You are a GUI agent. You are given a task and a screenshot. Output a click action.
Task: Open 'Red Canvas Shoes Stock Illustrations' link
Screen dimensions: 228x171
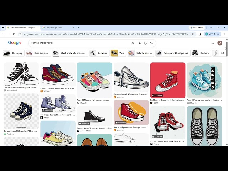pyautogui.click(x=167, y=100)
